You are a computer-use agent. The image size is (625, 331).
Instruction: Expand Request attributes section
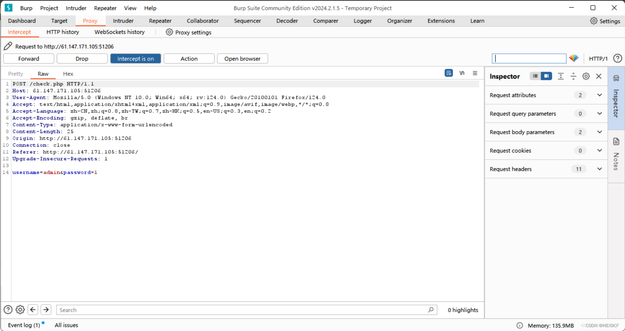pyautogui.click(x=599, y=95)
